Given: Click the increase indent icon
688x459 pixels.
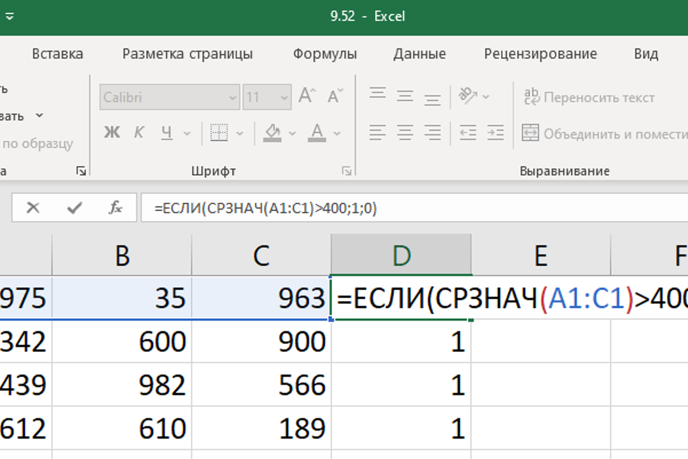Looking at the screenshot, I should (x=495, y=132).
